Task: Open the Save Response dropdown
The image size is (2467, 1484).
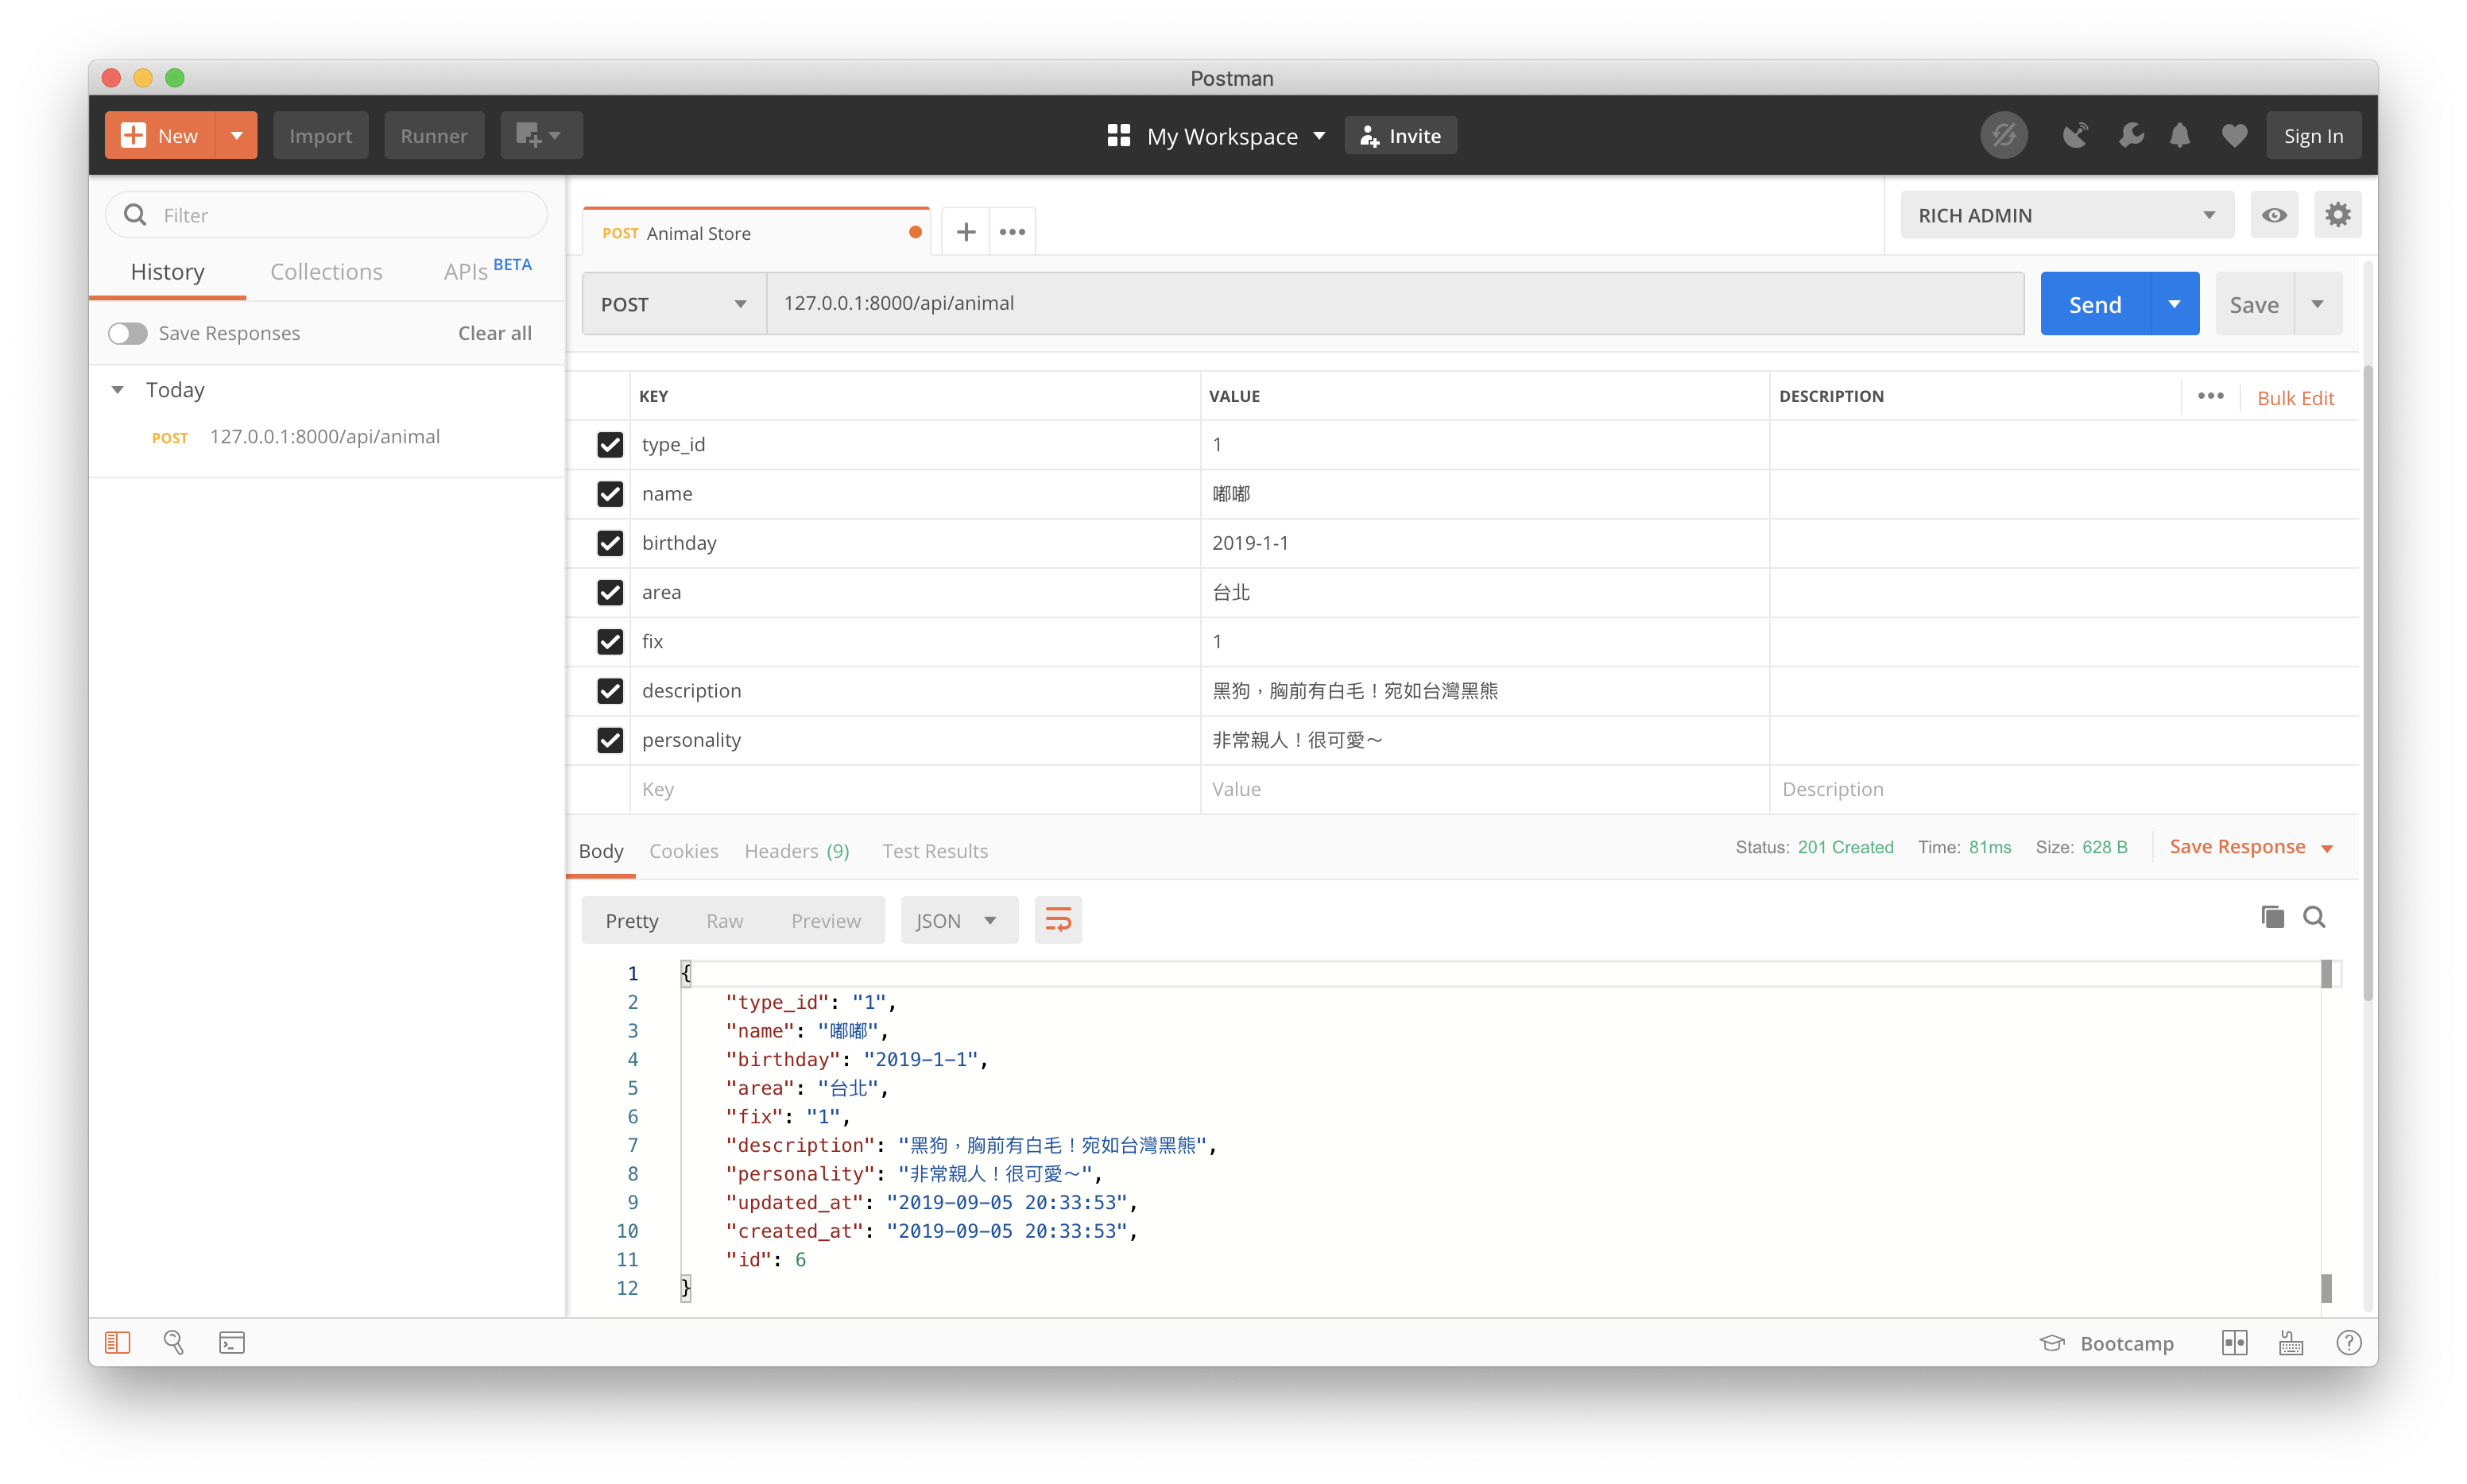Action: point(2250,847)
